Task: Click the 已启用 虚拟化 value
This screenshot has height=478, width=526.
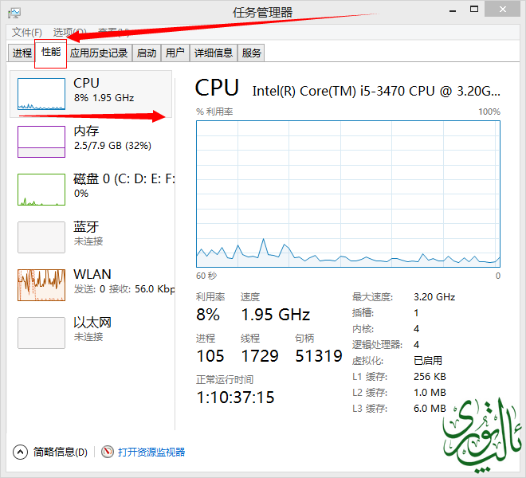Action: (x=428, y=361)
